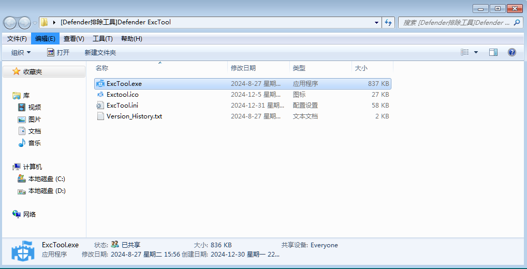Click the 本地磁盘 (D:) drive icon

(22, 191)
